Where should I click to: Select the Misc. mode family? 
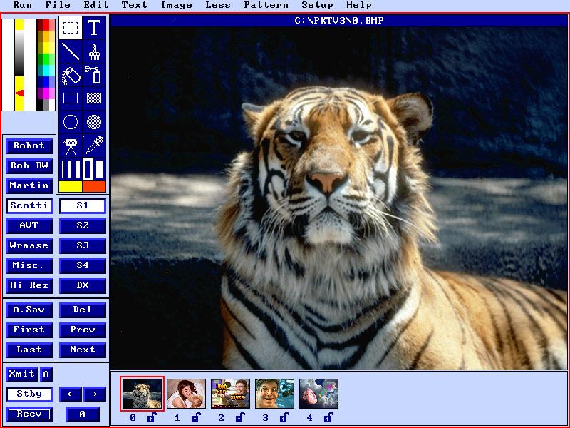(x=29, y=266)
